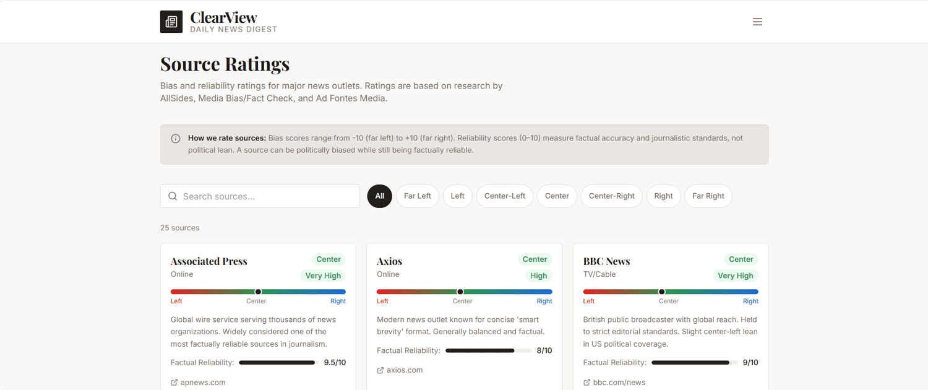The image size is (928, 390).
Task: Click the external link icon beside apnews.com
Action: pos(174,383)
